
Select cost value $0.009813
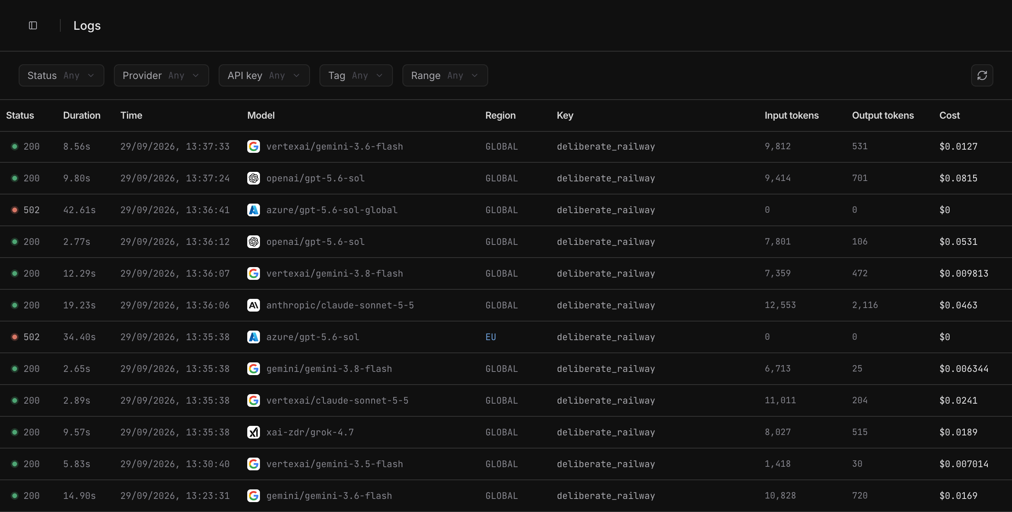(964, 273)
